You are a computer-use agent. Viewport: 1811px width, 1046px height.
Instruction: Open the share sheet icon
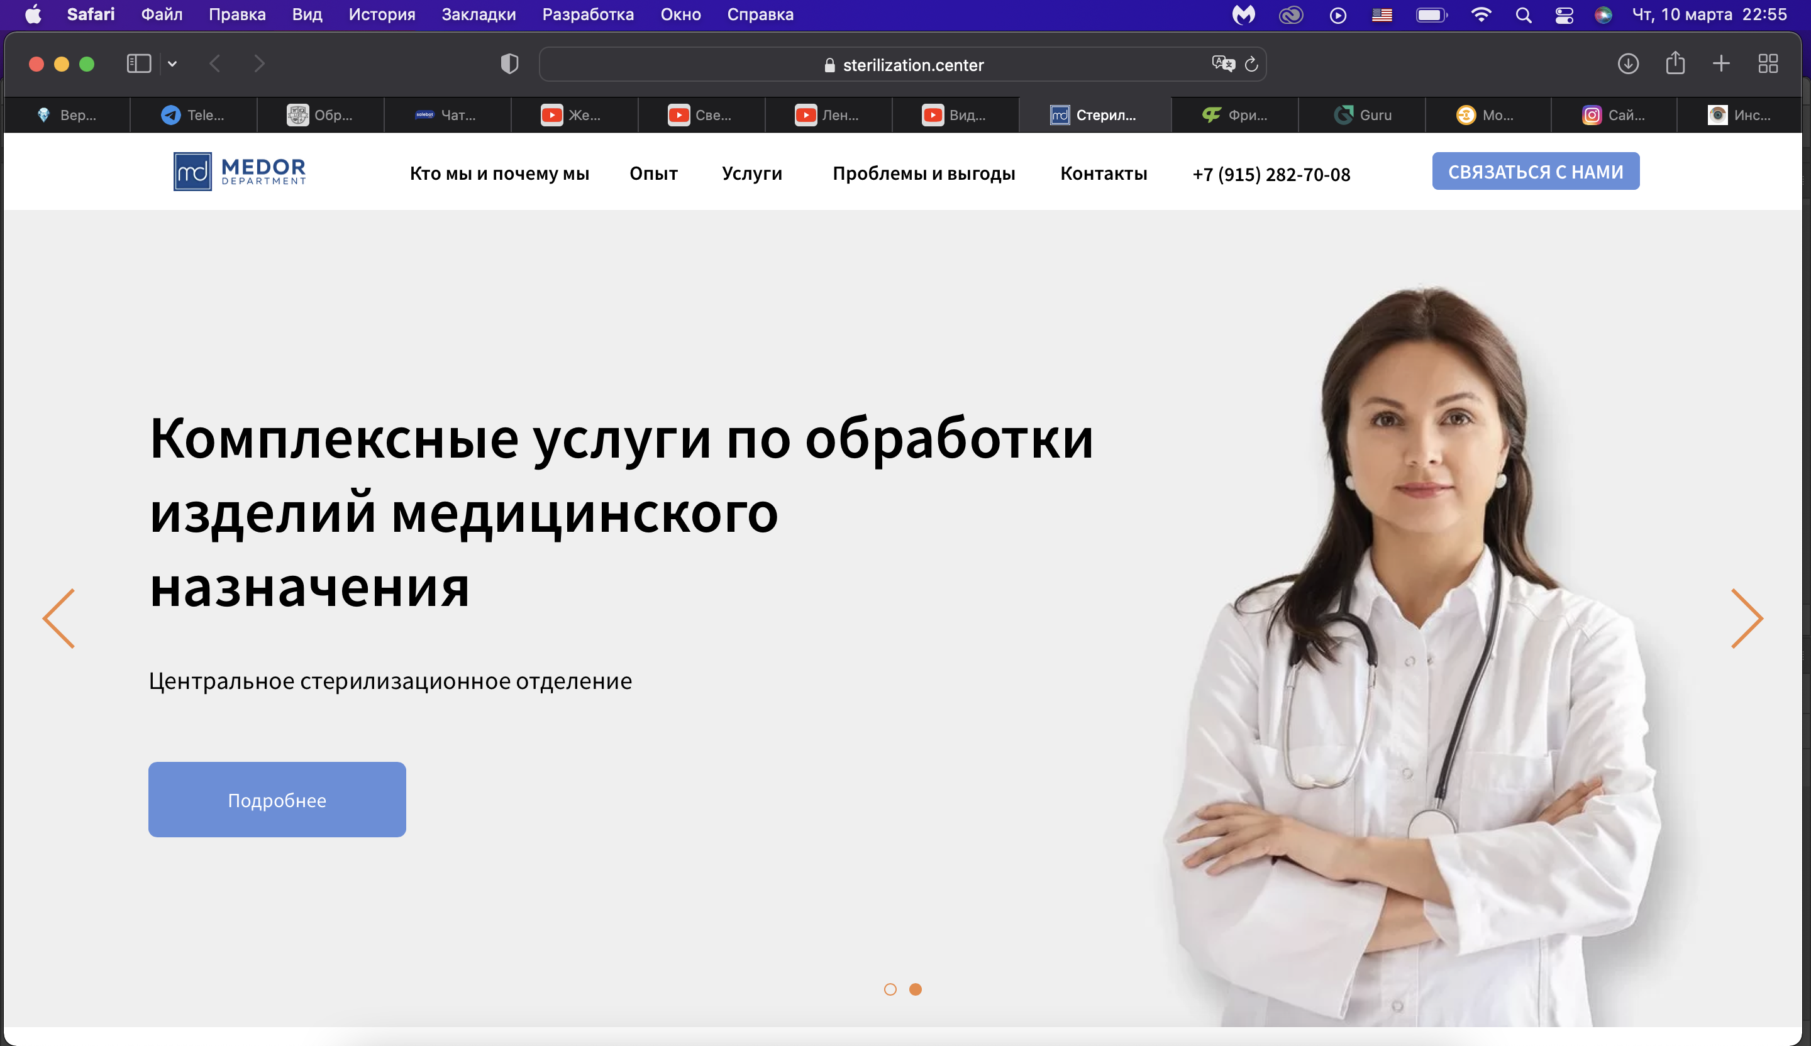1675,63
